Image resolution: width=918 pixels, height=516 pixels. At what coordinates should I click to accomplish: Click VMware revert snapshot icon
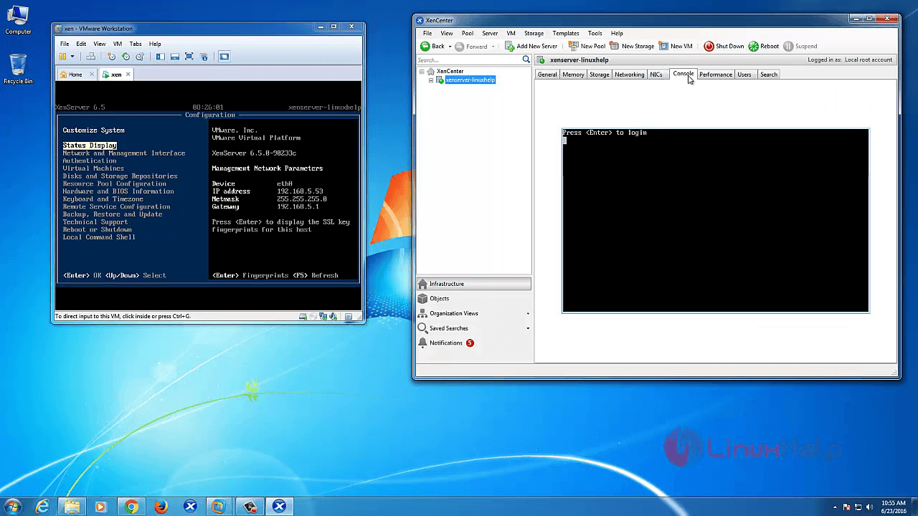[x=126, y=57]
